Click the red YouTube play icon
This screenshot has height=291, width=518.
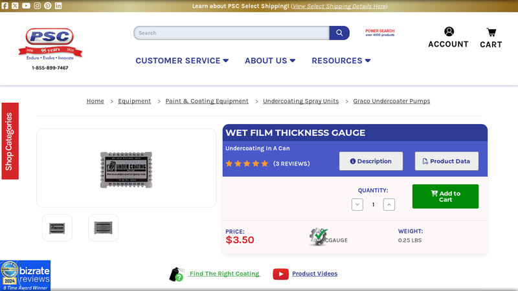click(x=281, y=274)
